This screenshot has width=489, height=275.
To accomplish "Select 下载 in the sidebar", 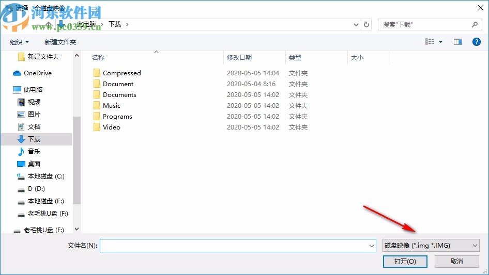I will tap(37, 139).
